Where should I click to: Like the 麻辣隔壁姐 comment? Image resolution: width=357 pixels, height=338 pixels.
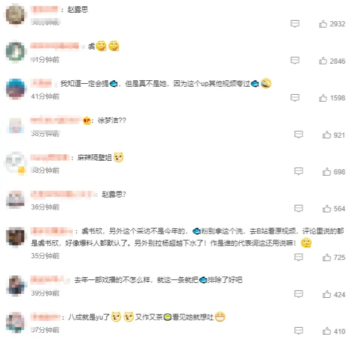click(x=327, y=172)
